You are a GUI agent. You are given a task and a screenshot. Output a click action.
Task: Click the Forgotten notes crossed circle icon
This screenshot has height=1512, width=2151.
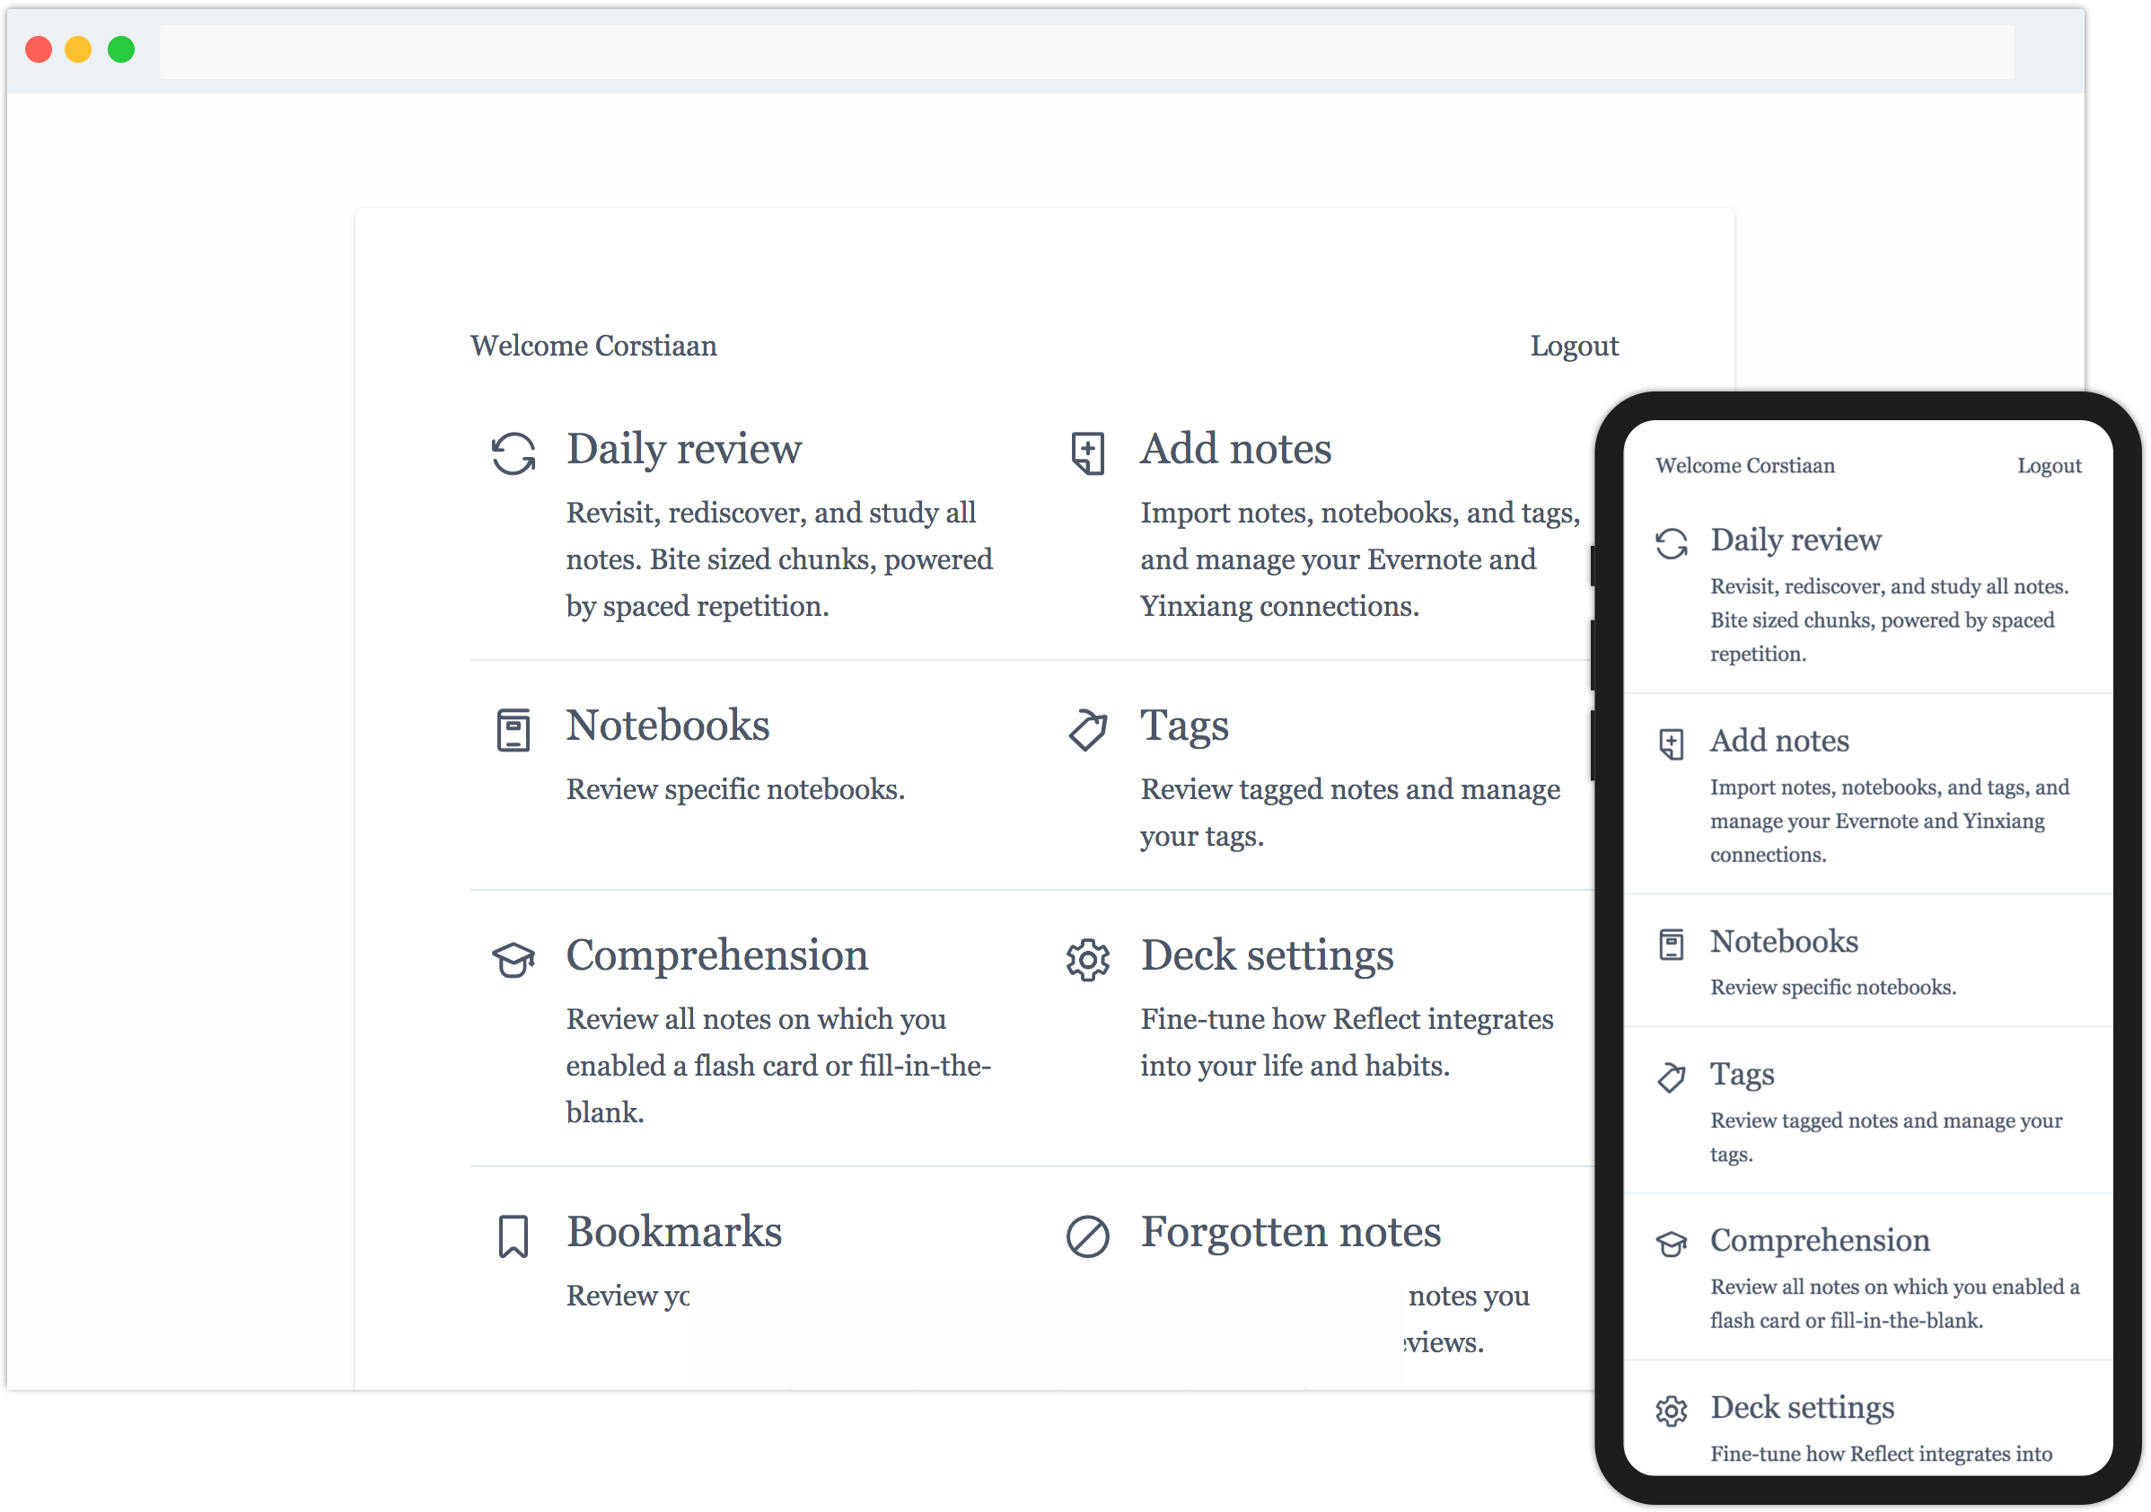(x=1088, y=1235)
